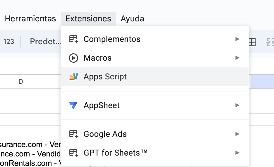Screen dimensions: 274x167
Task: Open the 123 number format button
Action: [x=9, y=42]
